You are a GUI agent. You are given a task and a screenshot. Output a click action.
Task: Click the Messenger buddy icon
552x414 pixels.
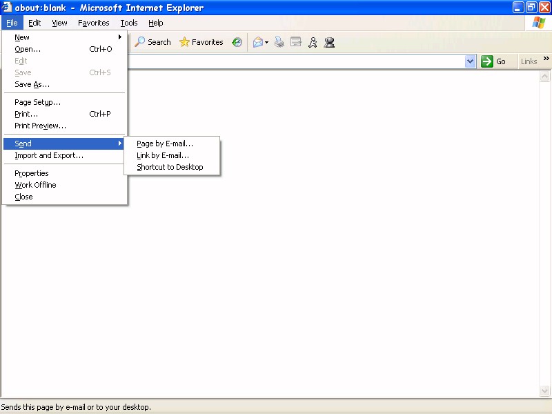pyautogui.click(x=330, y=42)
